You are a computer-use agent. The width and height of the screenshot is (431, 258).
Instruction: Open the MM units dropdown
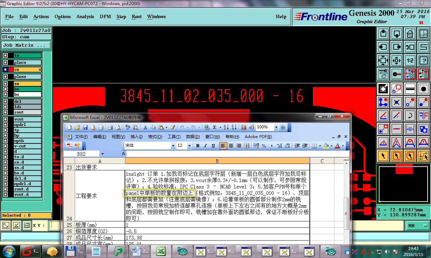pos(418,226)
